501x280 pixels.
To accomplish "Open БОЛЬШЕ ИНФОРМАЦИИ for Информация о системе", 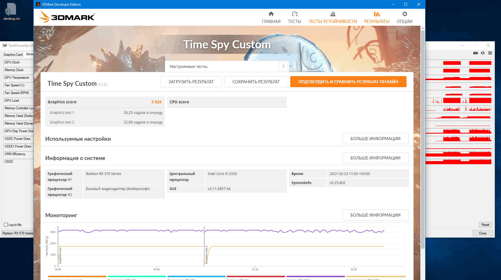I will [x=375, y=158].
